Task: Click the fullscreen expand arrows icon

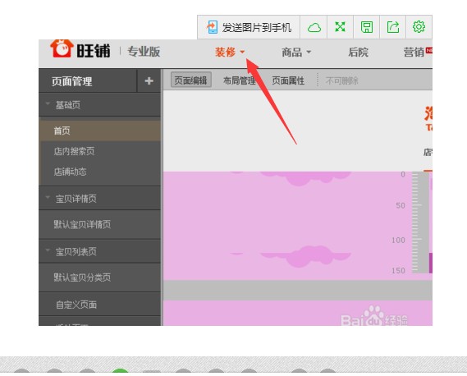Action: [x=340, y=27]
